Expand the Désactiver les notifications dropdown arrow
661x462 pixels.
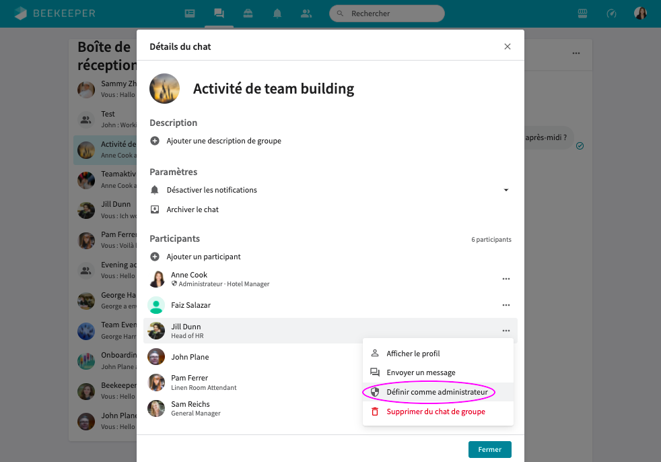[x=506, y=190]
